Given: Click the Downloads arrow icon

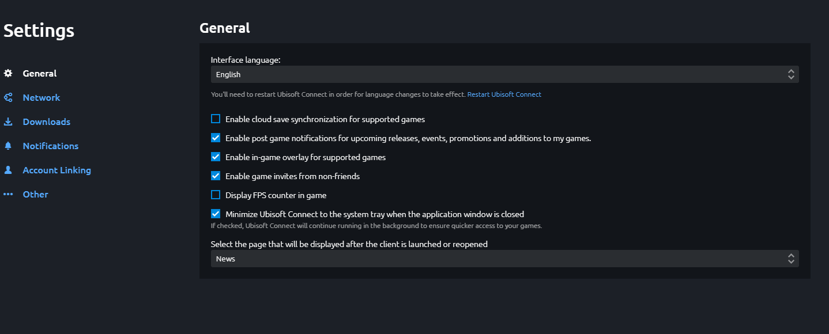Looking at the screenshot, I should point(8,122).
